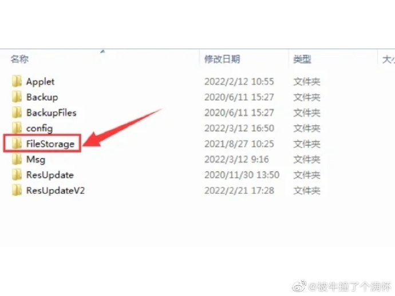This screenshot has height=296, width=395.
Task: Sort files by 名称 column header
Action: 19,59
